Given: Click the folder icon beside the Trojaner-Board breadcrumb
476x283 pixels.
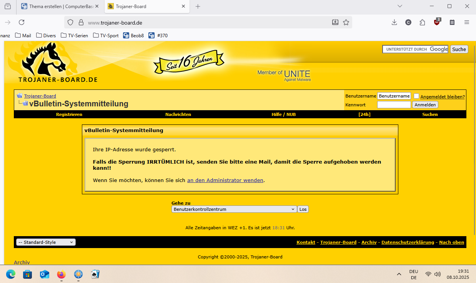Looking at the screenshot, I should pyautogui.click(x=19, y=96).
